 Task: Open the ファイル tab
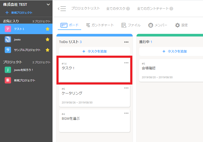(131, 25)
